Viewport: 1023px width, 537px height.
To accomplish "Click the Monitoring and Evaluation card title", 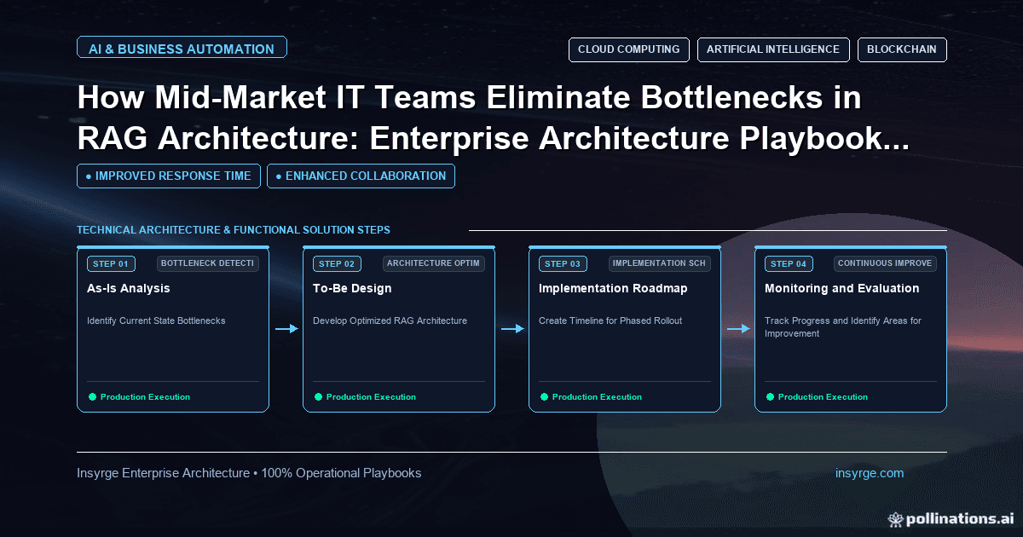I will pyautogui.click(x=842, y=288).
